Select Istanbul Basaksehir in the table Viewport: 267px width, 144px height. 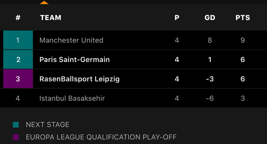point(72,98)
